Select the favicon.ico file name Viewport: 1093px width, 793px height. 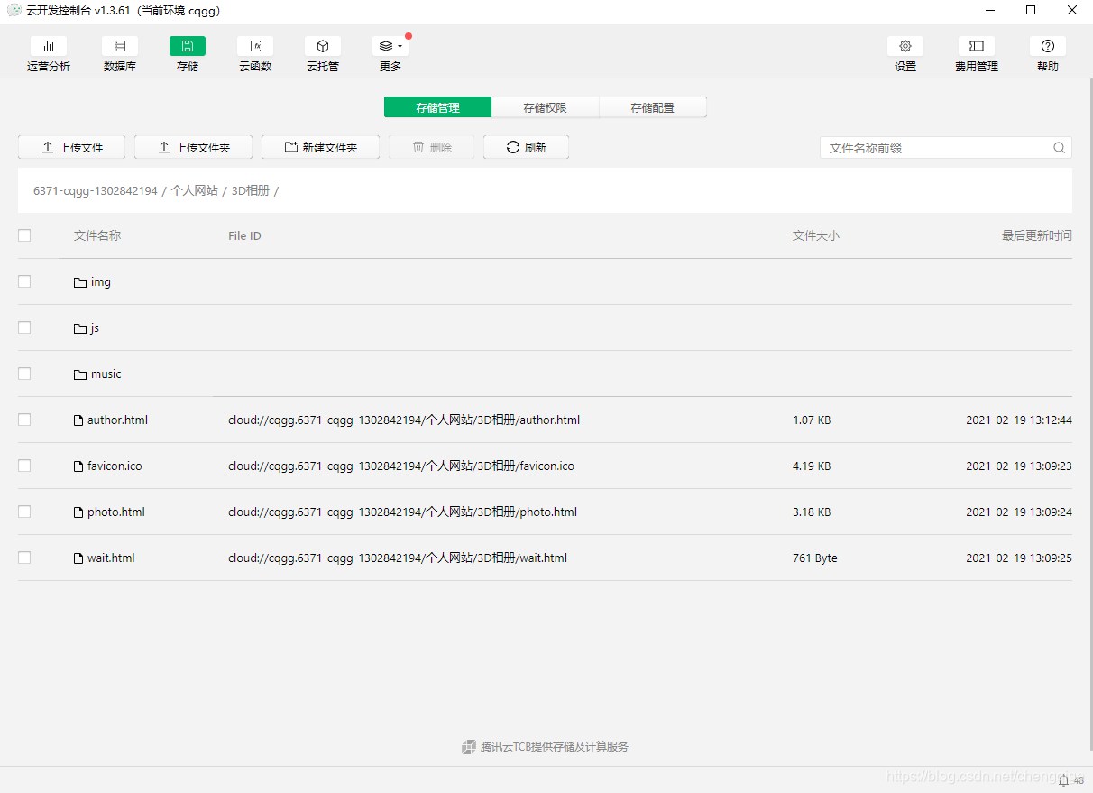click(115, 466)
